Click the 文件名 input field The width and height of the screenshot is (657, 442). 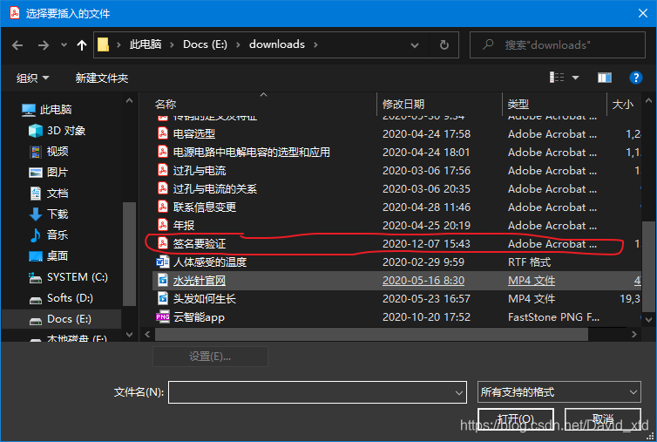317,392
